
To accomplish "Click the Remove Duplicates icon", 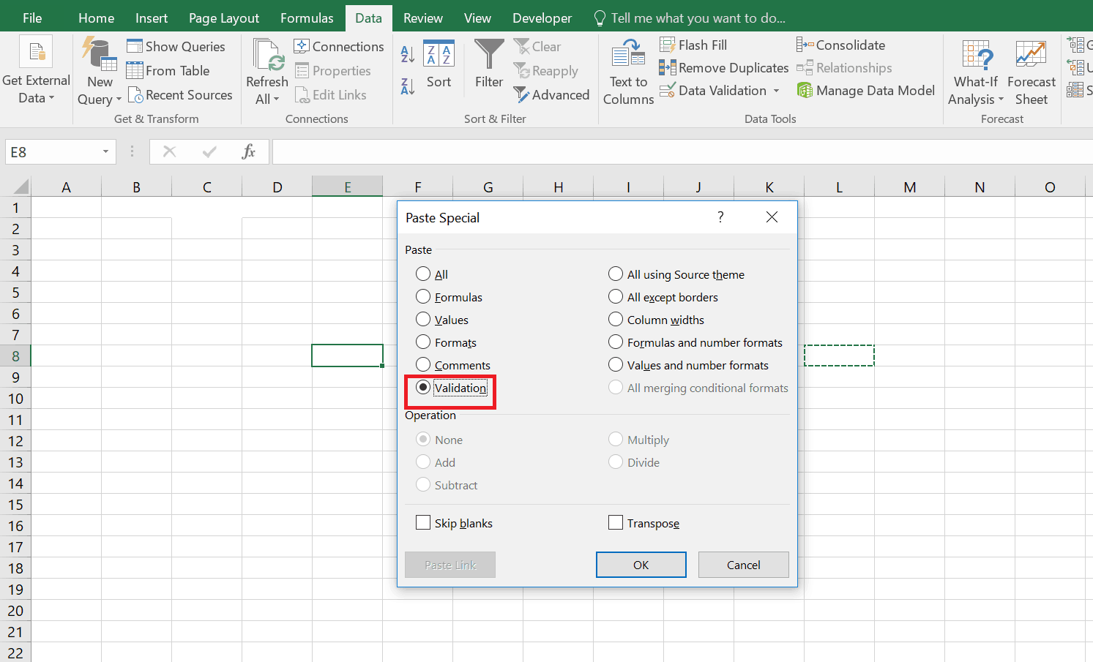I will (x=667, y=68).
